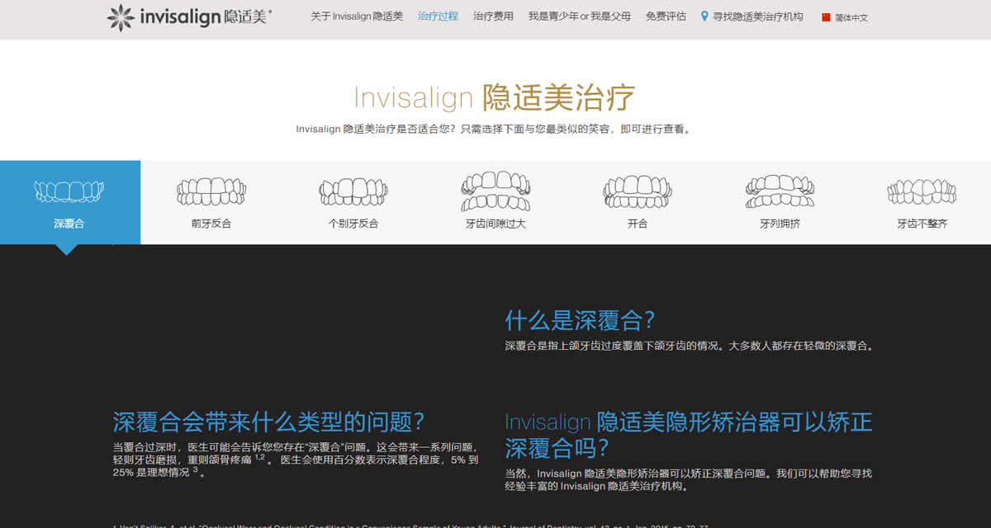Click the 免费评估 link

[666, 16]
